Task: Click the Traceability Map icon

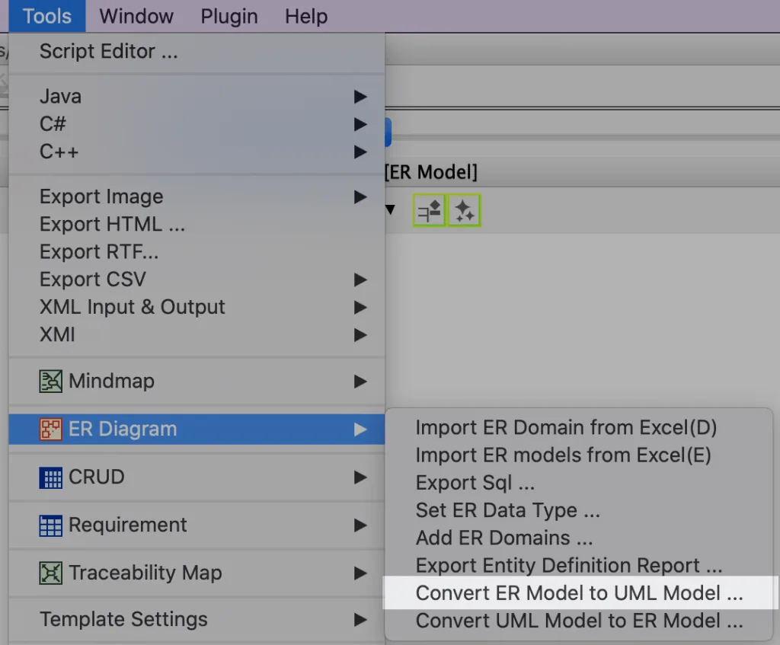Action: click(51, 573)
